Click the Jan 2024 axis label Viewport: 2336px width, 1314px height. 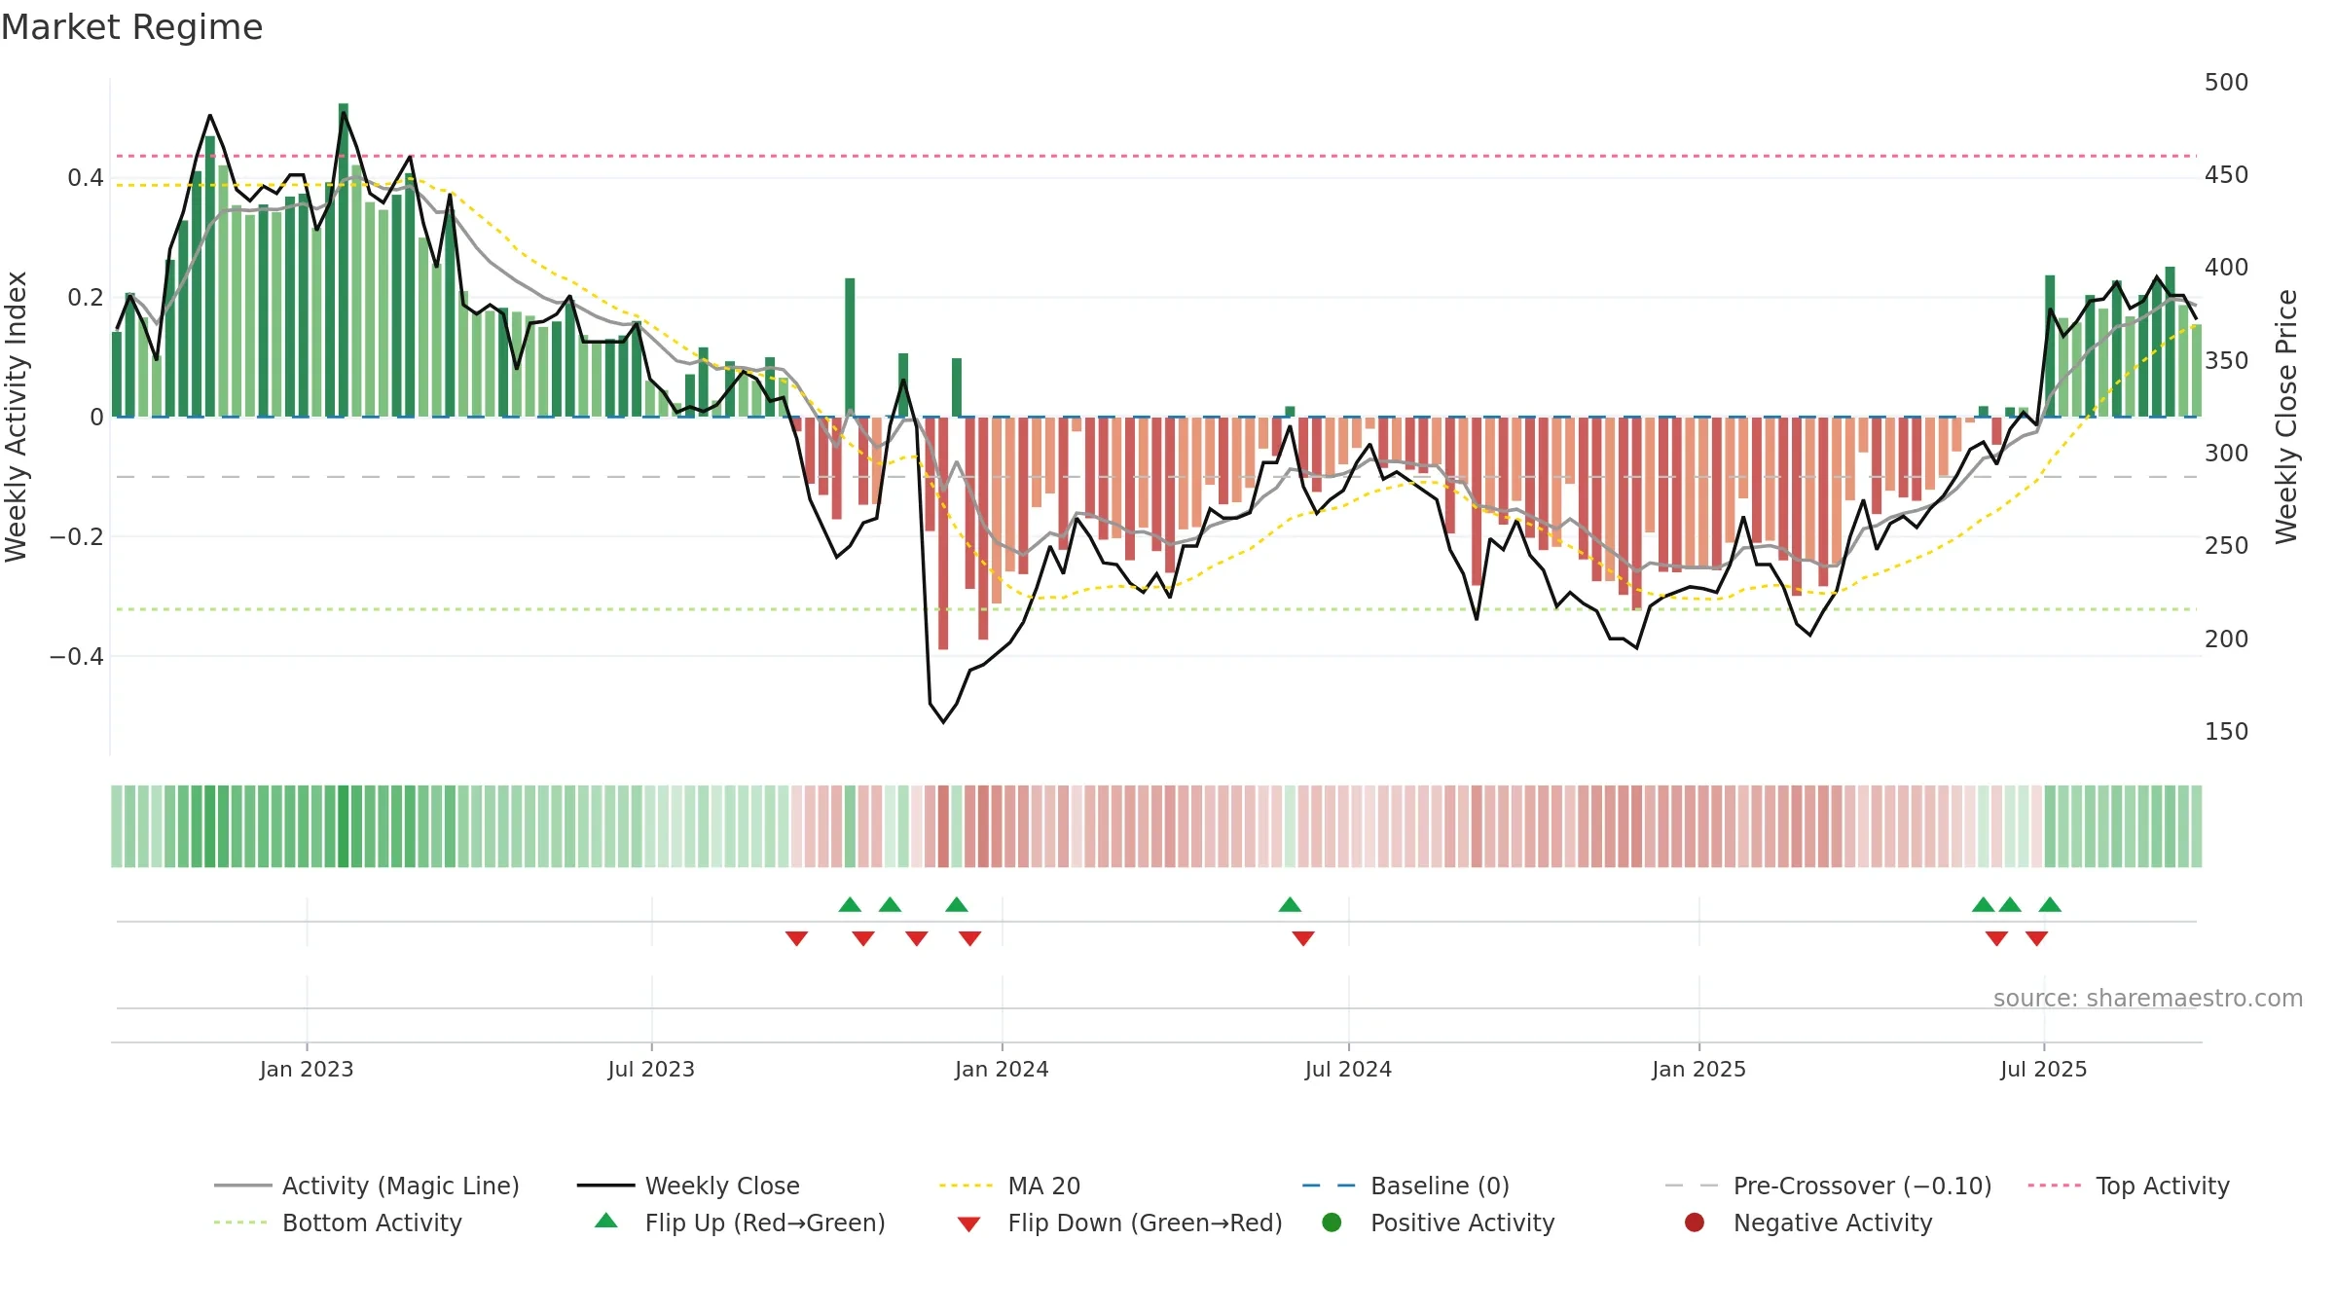(1002, 1069)
